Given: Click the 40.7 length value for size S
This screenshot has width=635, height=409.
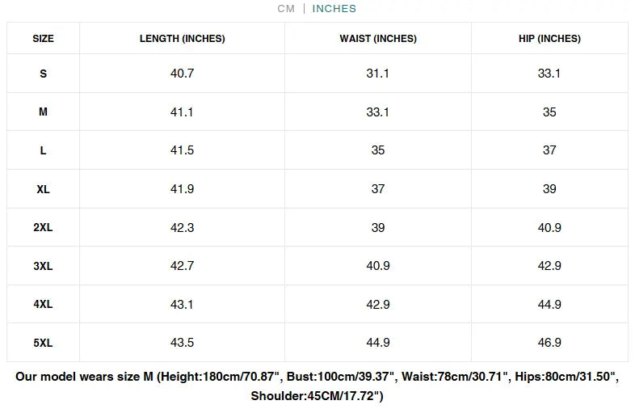Looking at the screenshot, I should (183, 74).
